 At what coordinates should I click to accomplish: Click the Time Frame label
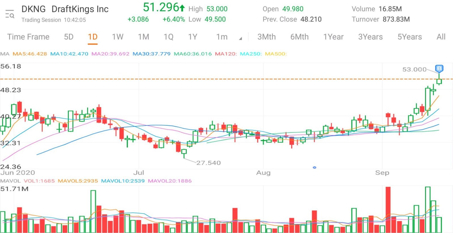click(x=28, y=37)
